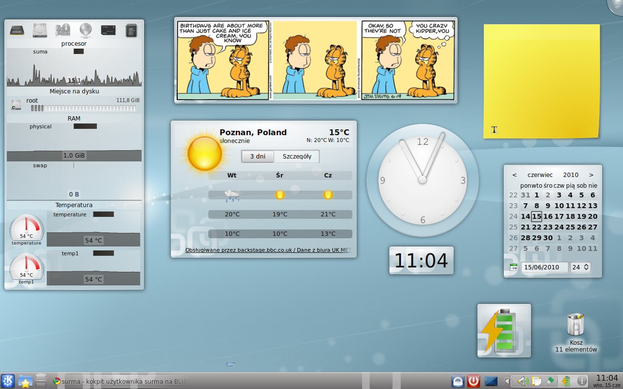This screenshot has width=623, height=389.
Task: Click the 15/06/2010 date input field
Action: [x=545, y=267]
